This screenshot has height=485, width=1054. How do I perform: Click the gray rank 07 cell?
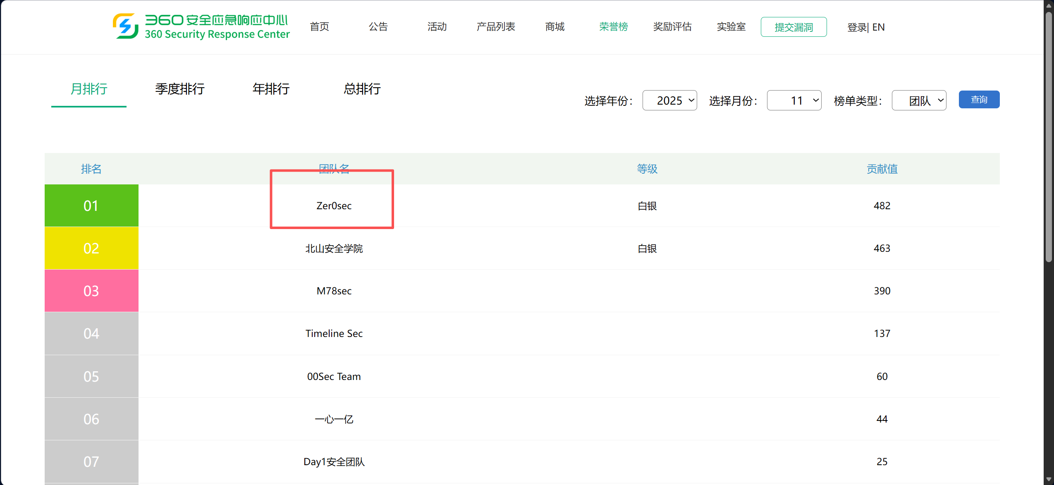pyautogui.click(x=91, y=461)
